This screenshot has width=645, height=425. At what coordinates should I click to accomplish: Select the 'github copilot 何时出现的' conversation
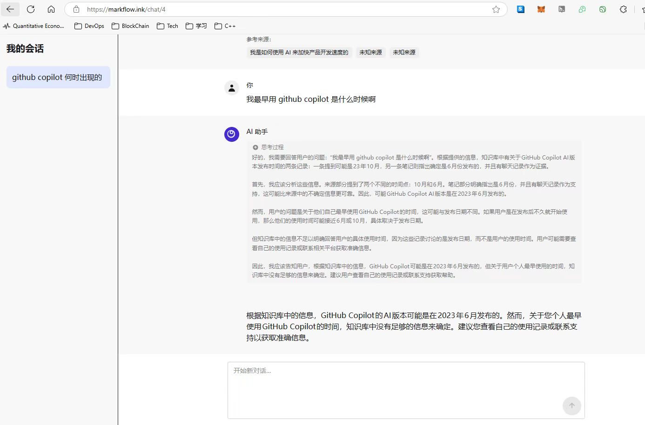[58, 77]
